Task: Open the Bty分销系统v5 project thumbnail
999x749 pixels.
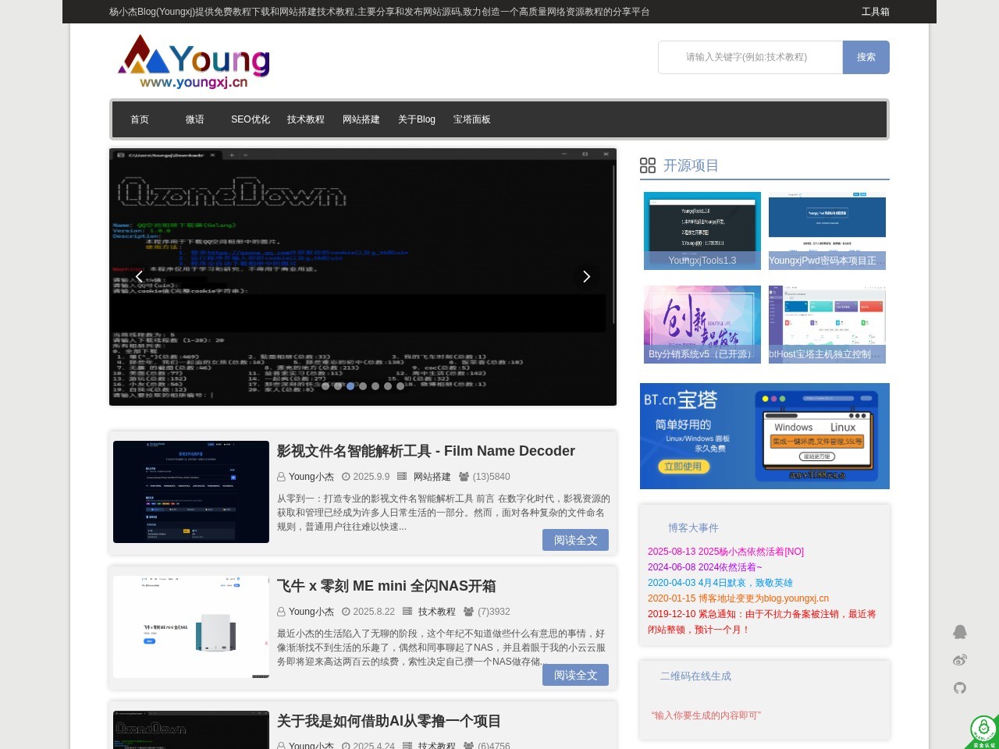Action: (702, 325)
